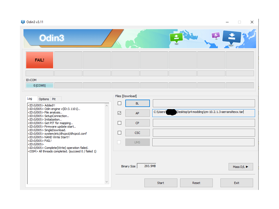Screen dimensions: 279x209
Task: Enable the CSC file checkbox
Action: pos(119,133)
